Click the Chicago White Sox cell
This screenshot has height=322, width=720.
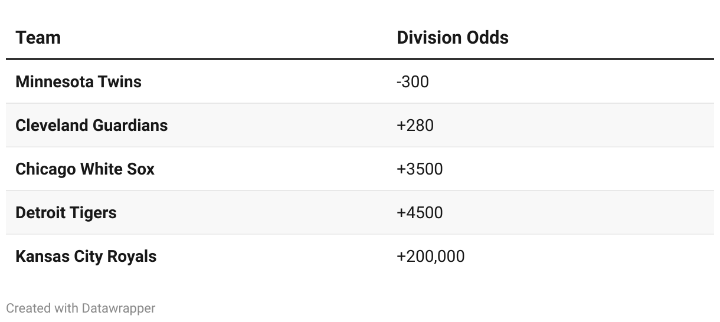pos(85,169)
